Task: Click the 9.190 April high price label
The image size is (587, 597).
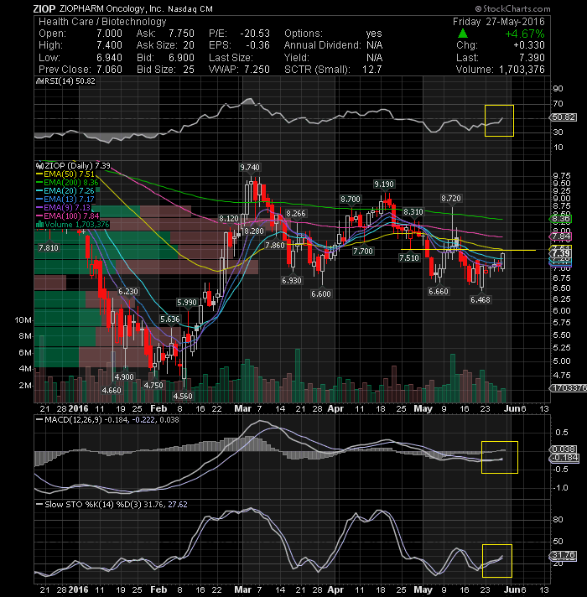Action: 384,184
